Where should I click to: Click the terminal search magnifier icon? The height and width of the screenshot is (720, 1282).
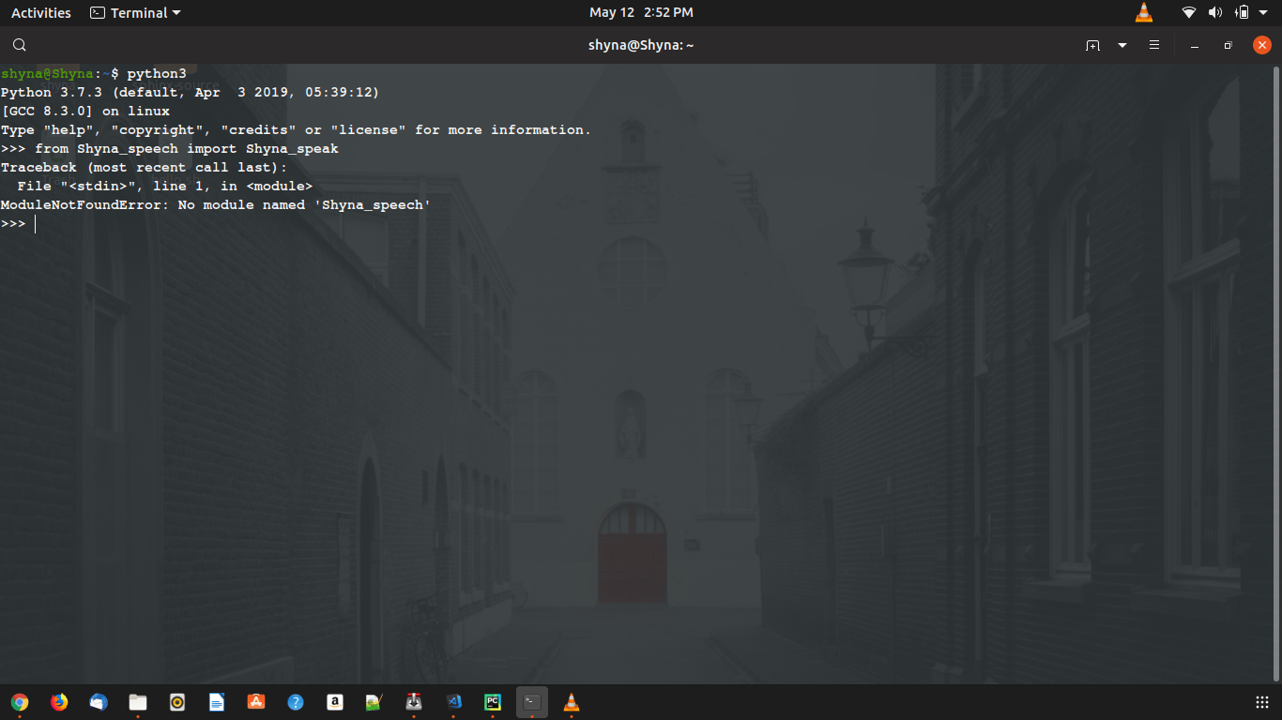[20, 45]
